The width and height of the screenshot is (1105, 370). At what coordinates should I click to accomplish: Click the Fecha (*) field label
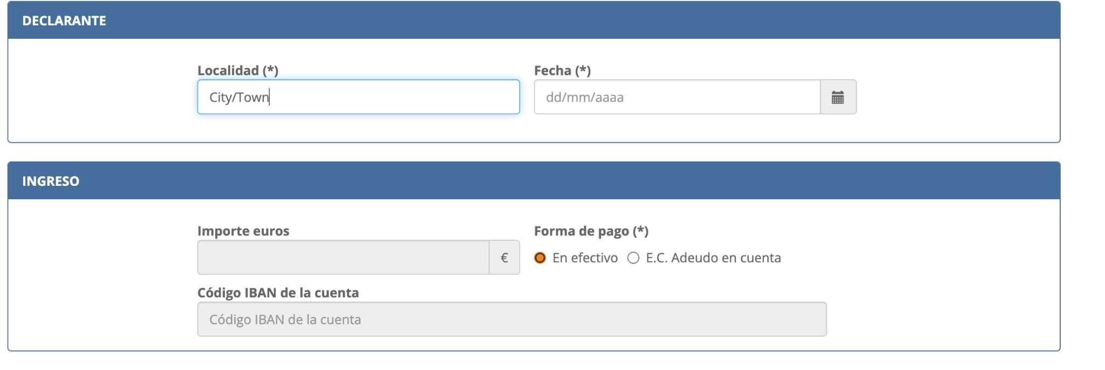[562, 71]
